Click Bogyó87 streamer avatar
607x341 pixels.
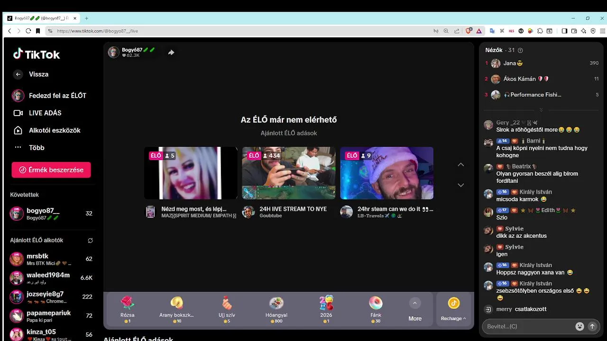coord(114,53)
